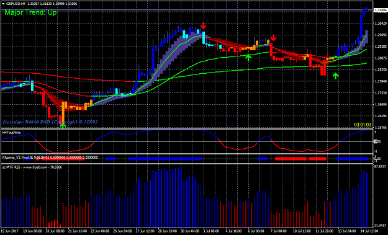Click the H4Touchline scale value 1
Viewport: 388px width, 235px height.
click(x=376, y=132)
